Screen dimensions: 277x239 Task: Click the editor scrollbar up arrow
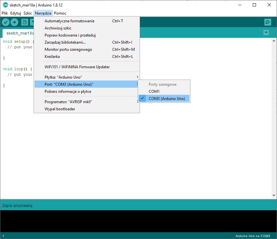[274, 41]
